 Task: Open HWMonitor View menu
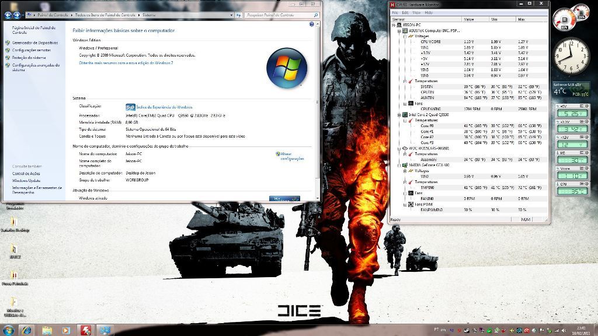coord(416,13)
